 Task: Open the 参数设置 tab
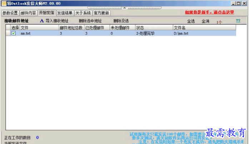10,13
